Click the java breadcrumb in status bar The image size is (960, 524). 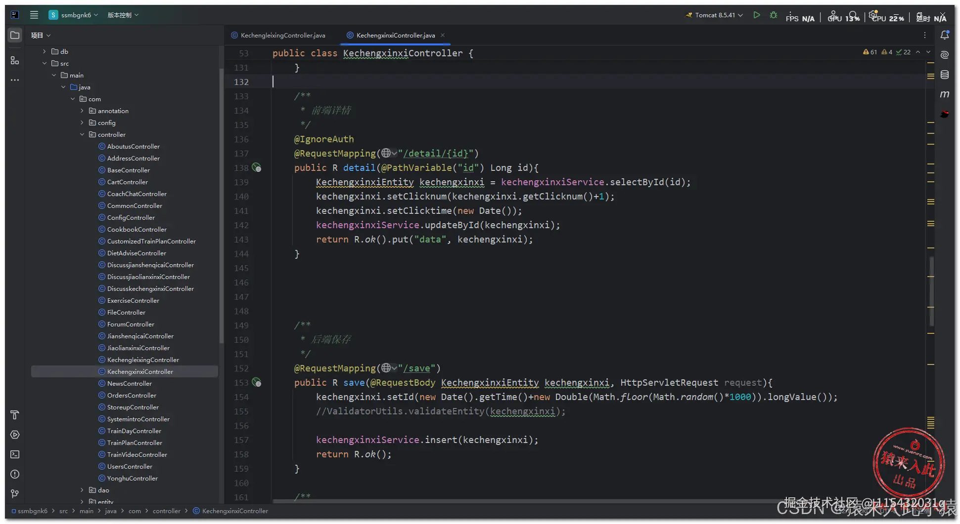(111, 511)
